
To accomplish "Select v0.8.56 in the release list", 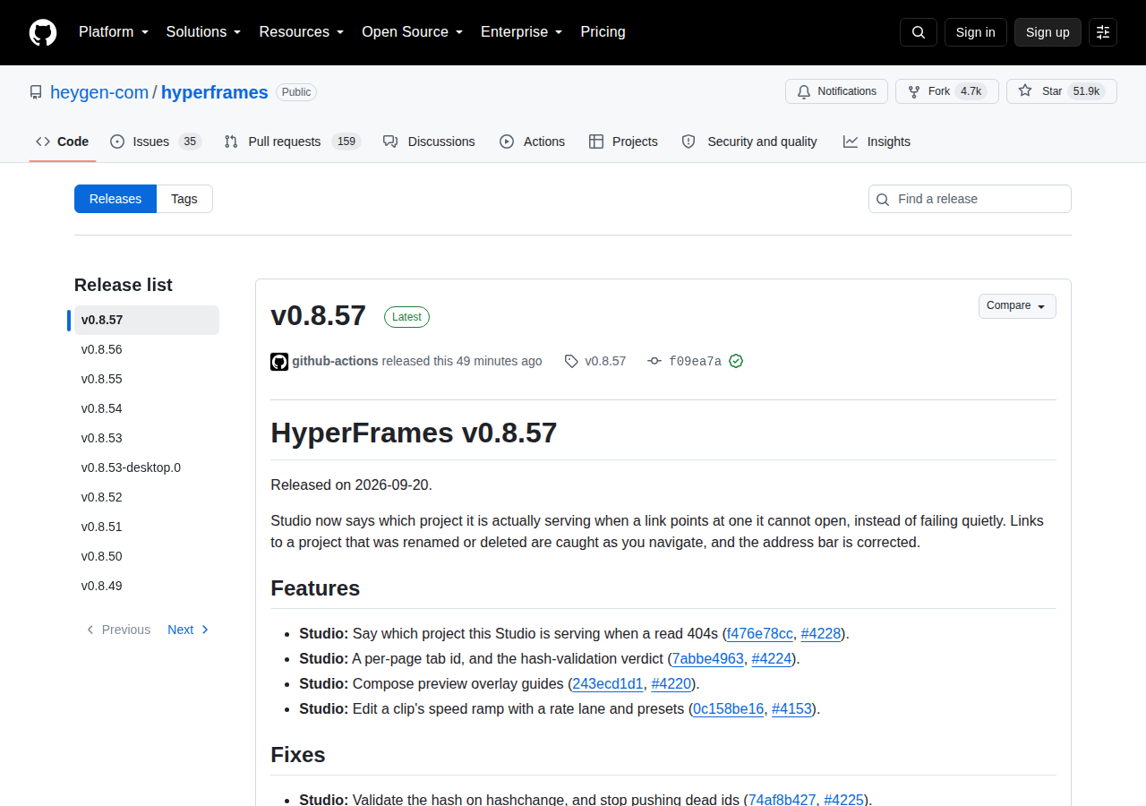I will point(147,349).
